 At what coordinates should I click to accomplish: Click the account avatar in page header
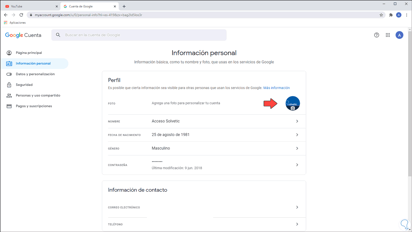click(399, 35)
